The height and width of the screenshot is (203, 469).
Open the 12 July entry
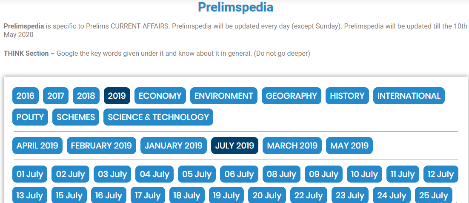[441, 174]
